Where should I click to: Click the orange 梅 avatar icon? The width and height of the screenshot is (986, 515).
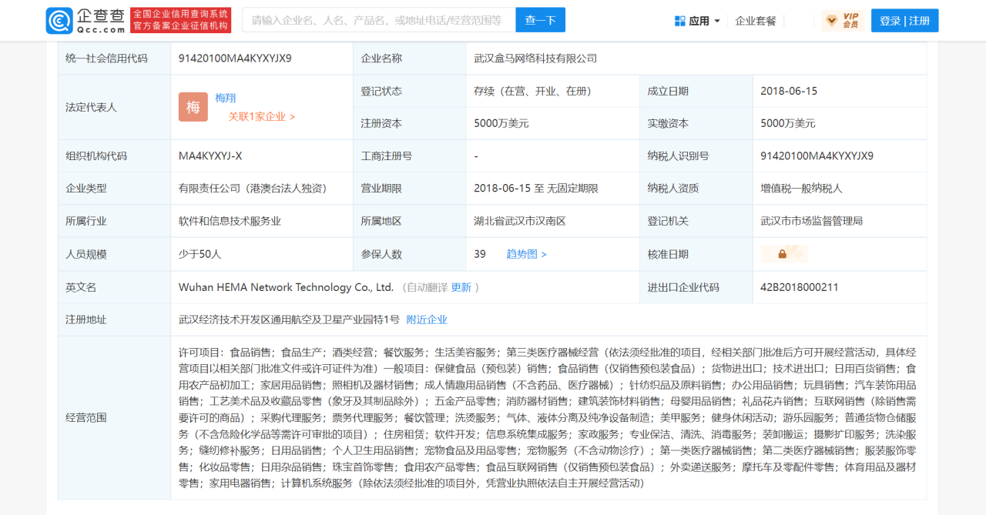coord(193,107)
